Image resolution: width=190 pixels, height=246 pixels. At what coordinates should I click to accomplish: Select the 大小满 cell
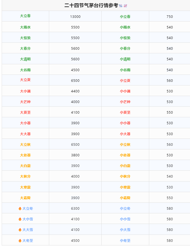tap(25, 91)
